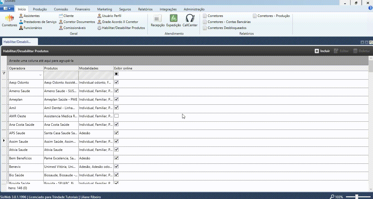373x199 pixels.
Task: Click the zoom magnifier icon in status bar
Action: point(332,197)
